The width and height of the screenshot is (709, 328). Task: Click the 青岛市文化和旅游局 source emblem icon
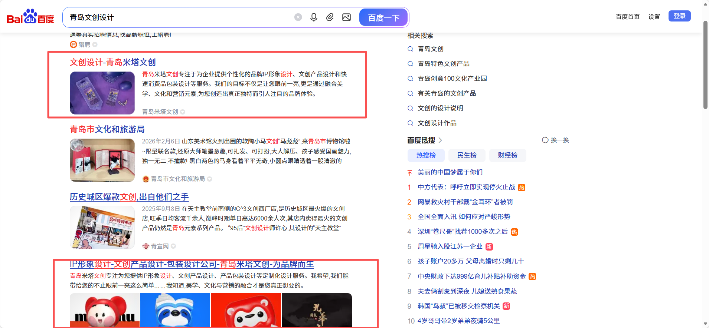[x=146, y=179]
